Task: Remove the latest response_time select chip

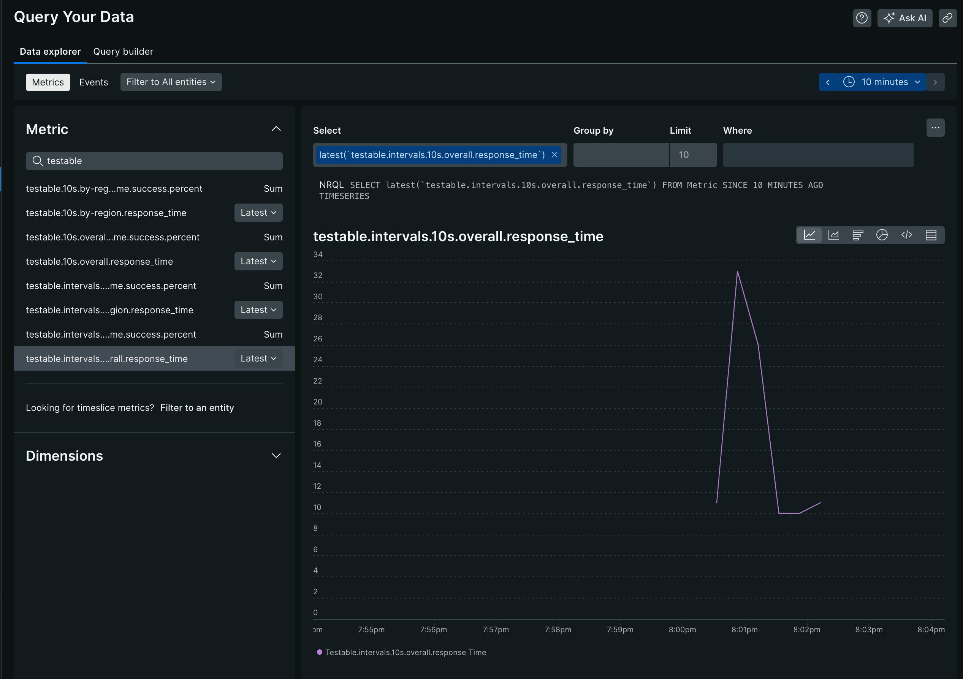Action: 554,155
